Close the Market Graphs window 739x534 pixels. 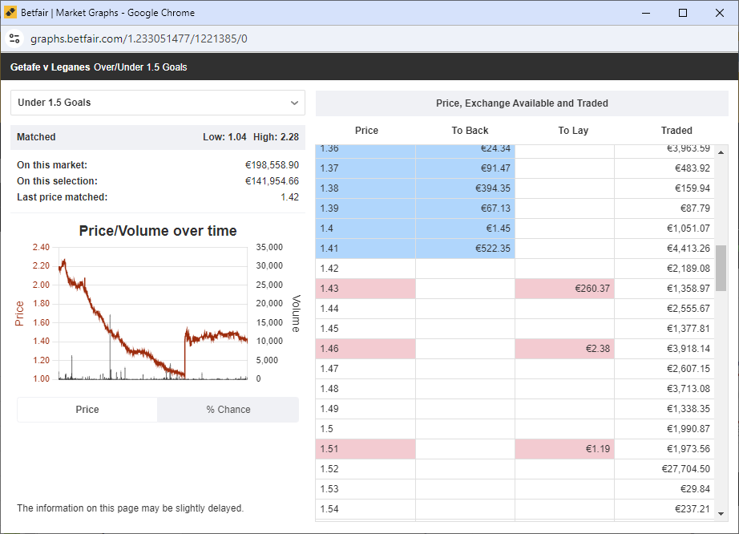(719, 13)
